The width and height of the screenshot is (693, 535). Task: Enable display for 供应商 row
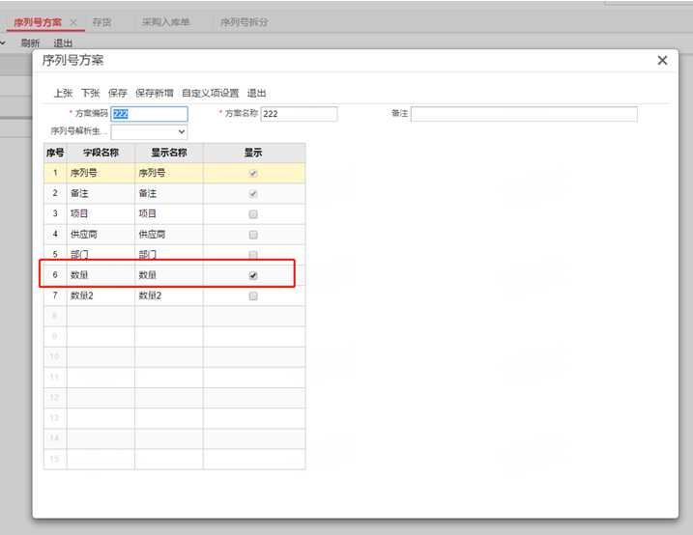pyautogui.click(x=253, y=235)
